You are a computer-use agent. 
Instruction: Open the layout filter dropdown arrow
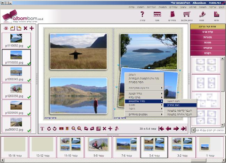193,130
